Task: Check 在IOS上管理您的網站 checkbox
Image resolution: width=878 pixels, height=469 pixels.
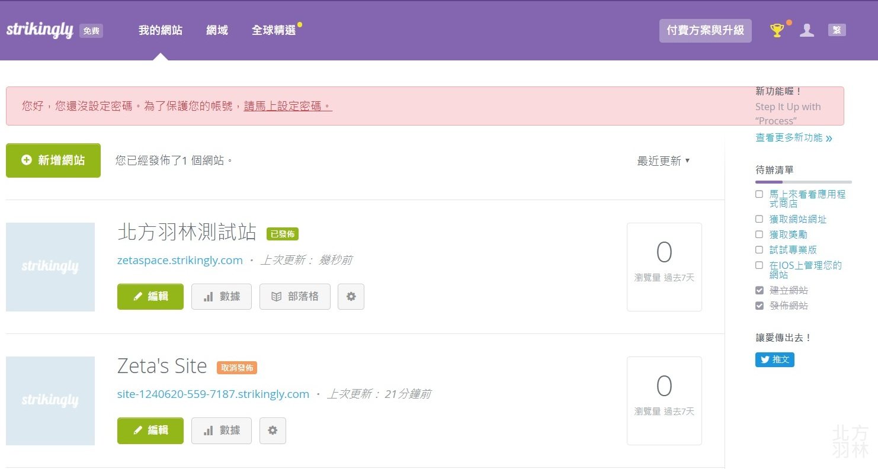Action: click(x=759, y=265)
